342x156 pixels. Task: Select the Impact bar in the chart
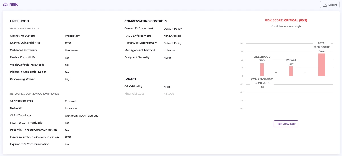(x=291, y=71)
